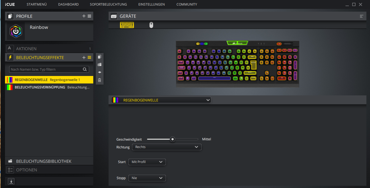
Task: Click the iCUE logo
Action: pos(10,4)
